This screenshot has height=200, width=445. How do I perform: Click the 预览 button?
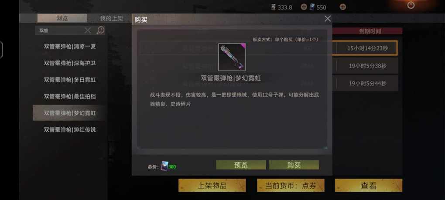241,165
